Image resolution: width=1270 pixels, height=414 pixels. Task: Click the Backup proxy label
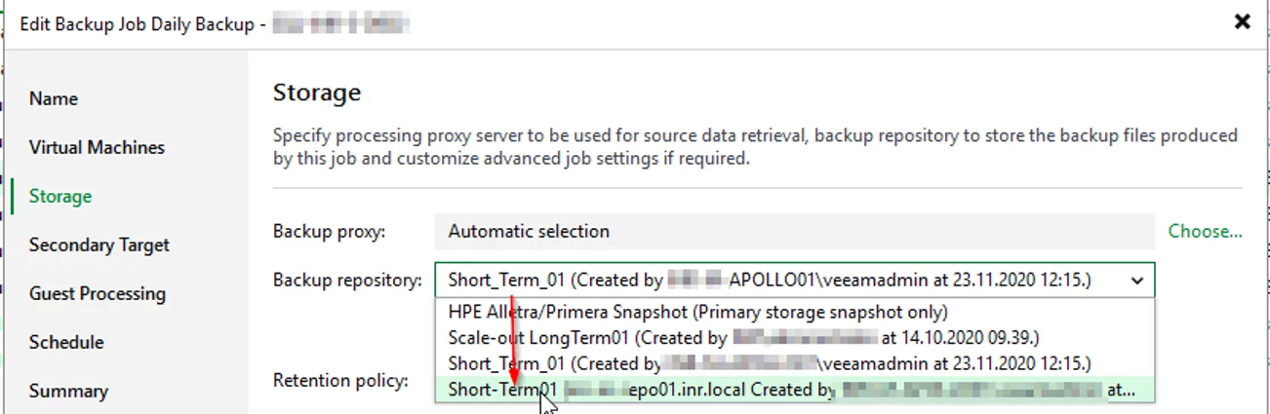[x=330, y=232]
